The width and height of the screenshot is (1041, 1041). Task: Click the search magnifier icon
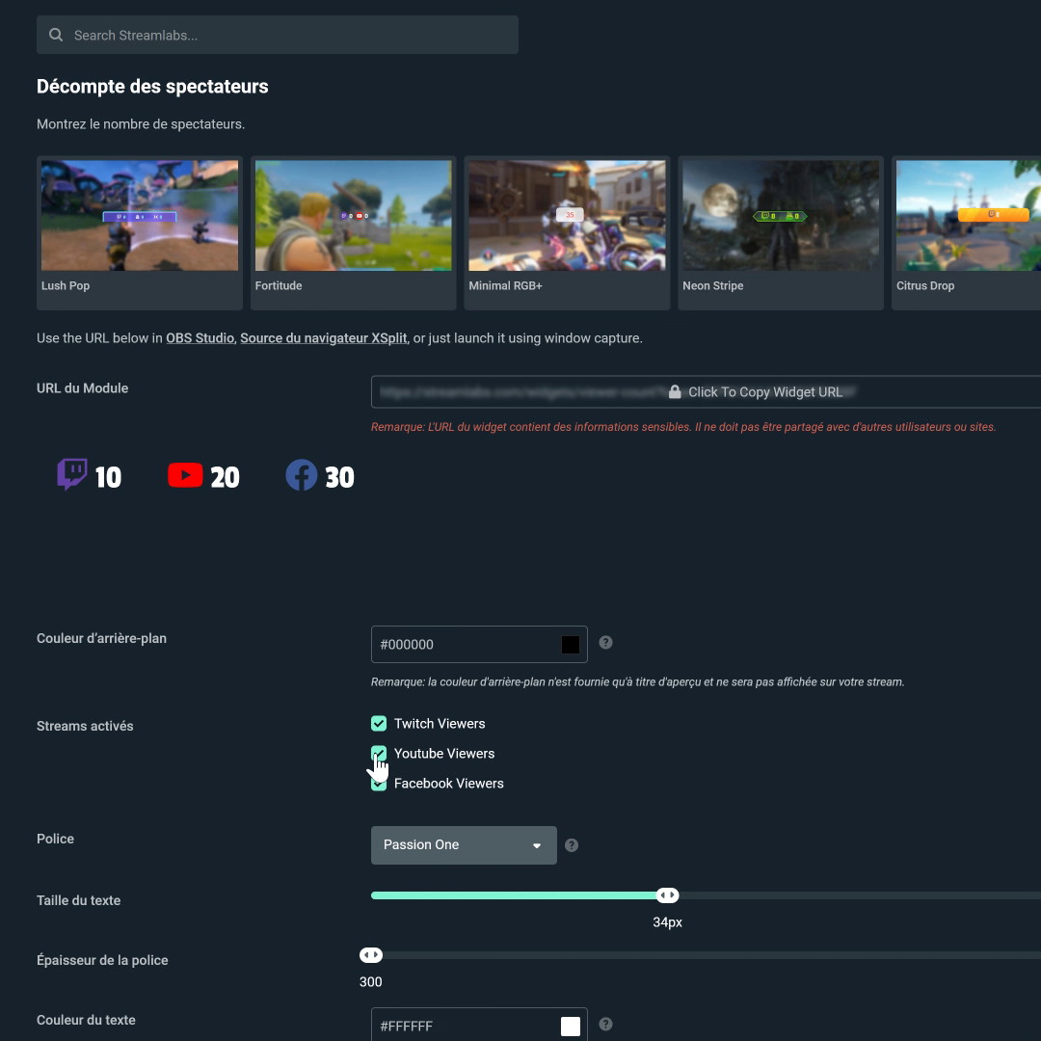click(x=56, y=35)
